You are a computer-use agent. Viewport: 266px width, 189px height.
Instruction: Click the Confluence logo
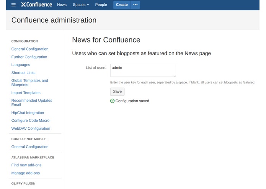[x=36, y=5]
